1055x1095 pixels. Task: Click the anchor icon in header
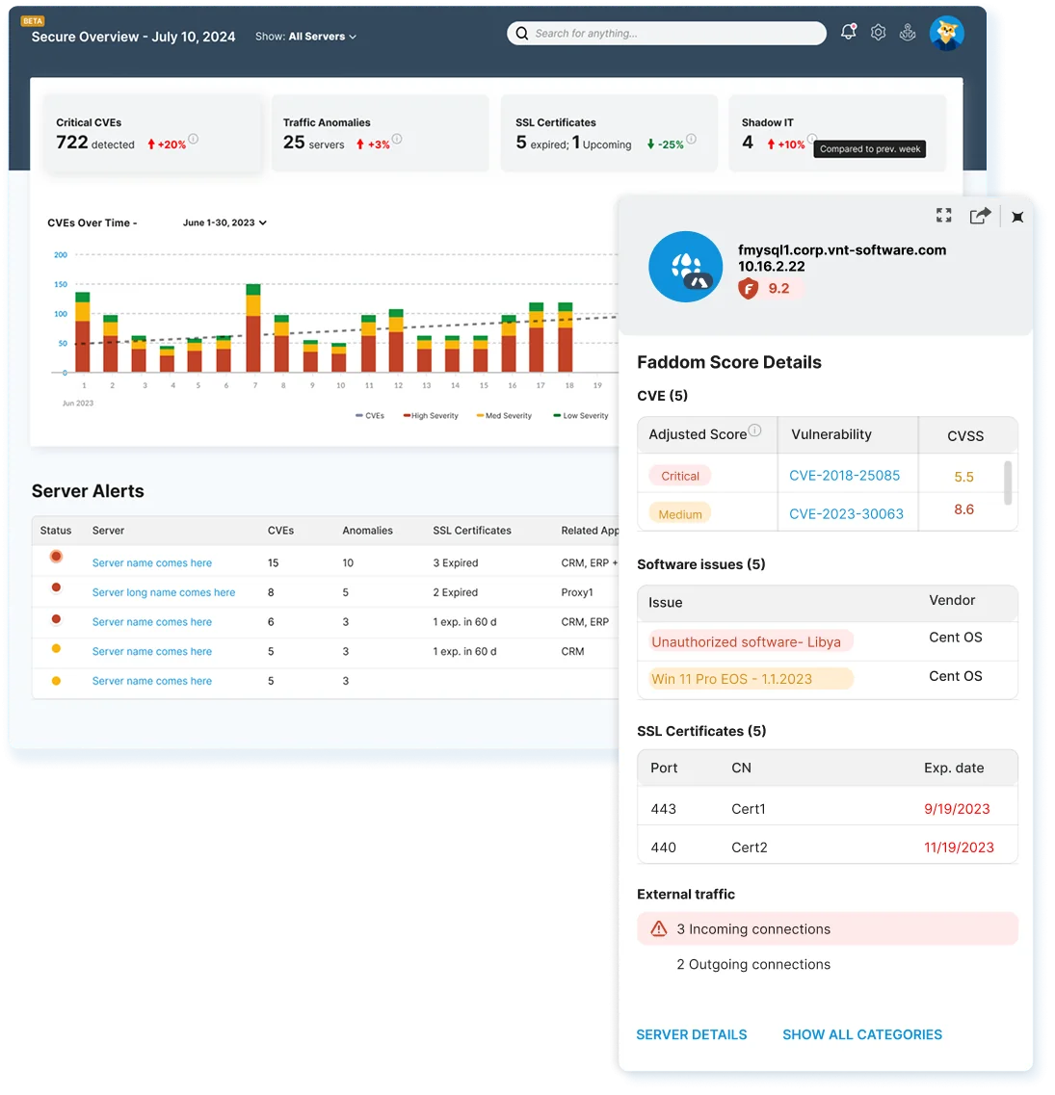908,33
